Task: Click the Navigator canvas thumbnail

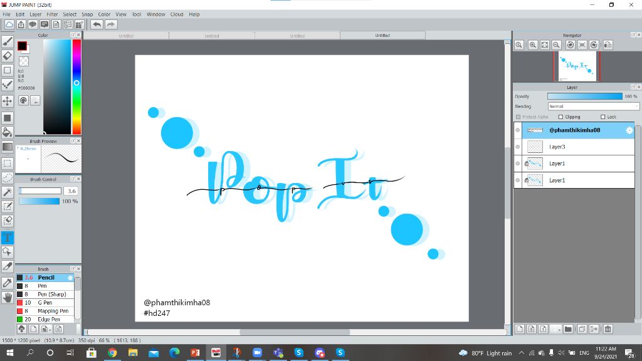Action: [x=577, y=66]
